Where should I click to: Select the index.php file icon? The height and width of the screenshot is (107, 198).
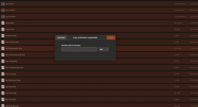pos(3,23)
